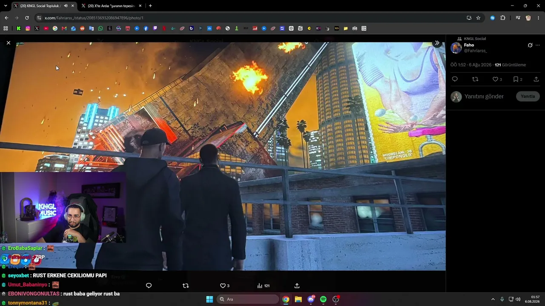Viewport: 545px width, 306px height.
Task: Open Spotify from the taskbar
Action: click(323, 299)
